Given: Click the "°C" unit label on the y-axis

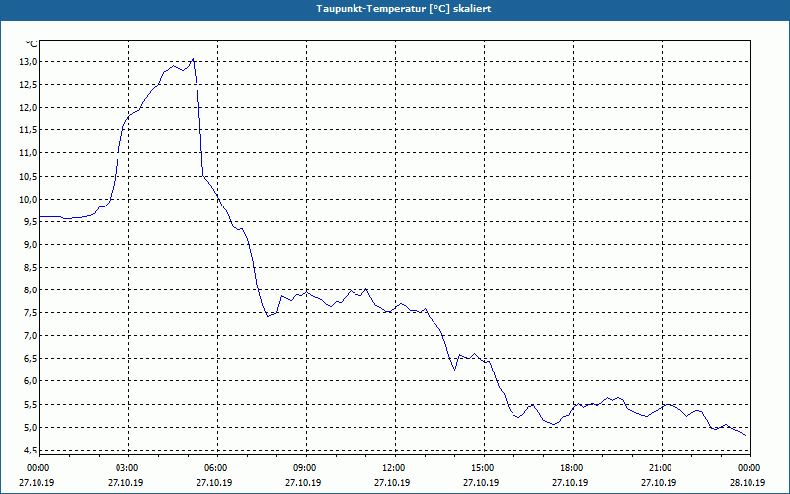Looking at the screenshot, I should tap(32, 44).
